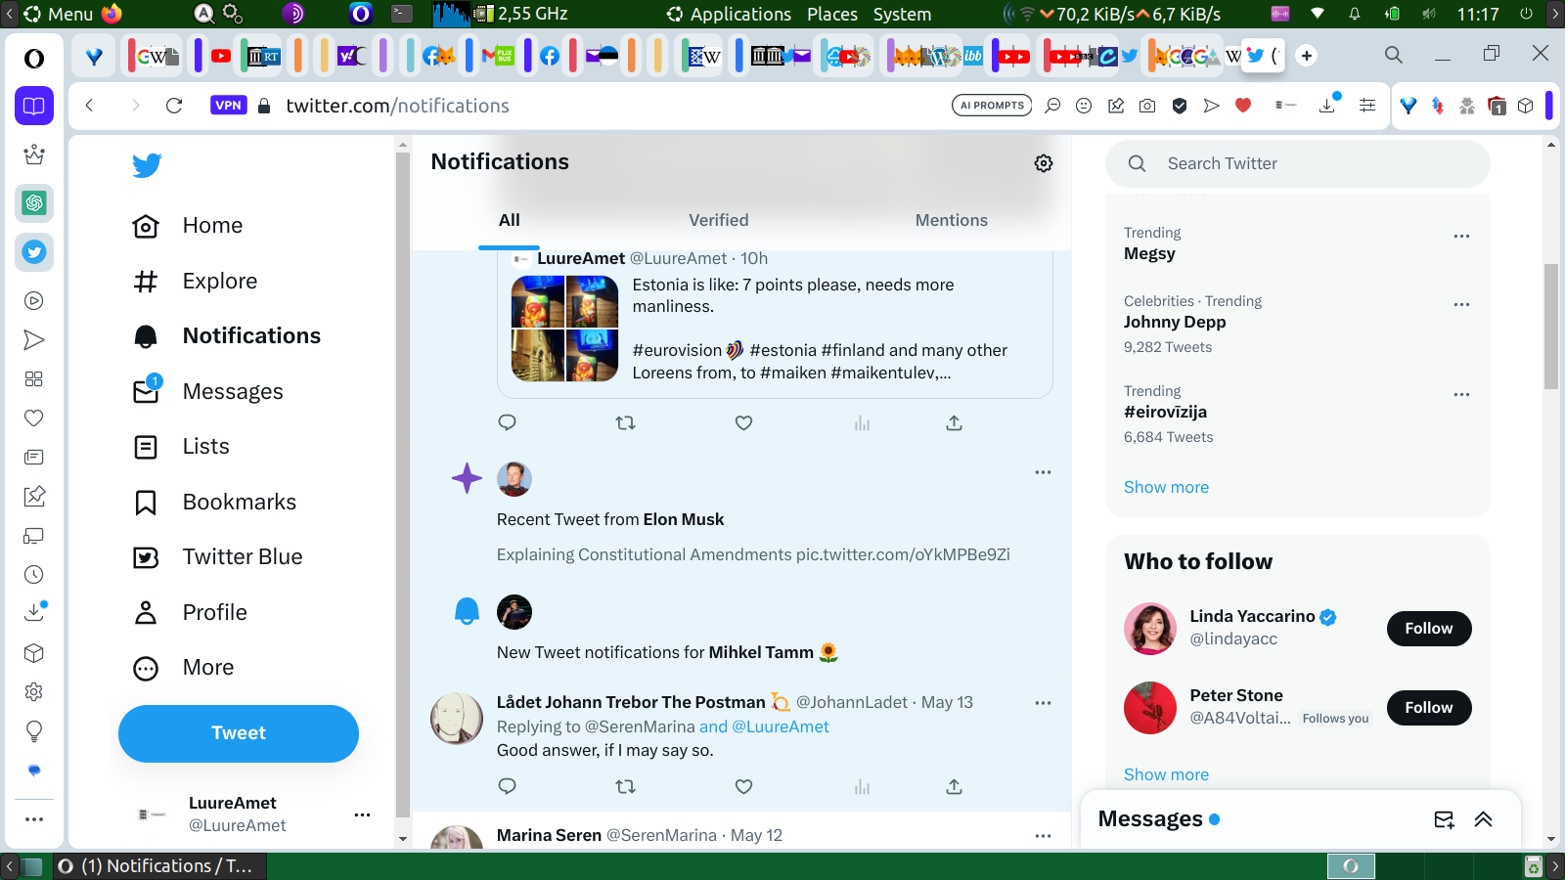1565x880 pixels.
Task: Switch to the Mentions tab
Action: pos(952,220)
